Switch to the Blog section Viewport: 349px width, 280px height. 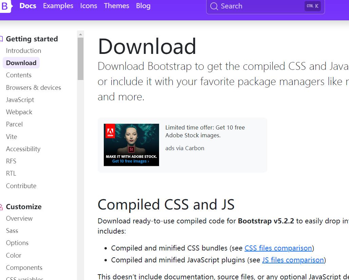(143, 6)
